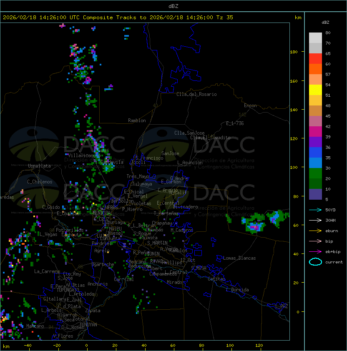Screen dimensions: 347x351
Task: Click the 'Encon' map label
Action: pos(250,105)
